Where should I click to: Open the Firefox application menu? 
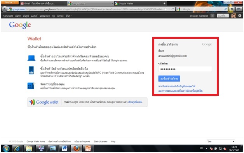point(10,2)
